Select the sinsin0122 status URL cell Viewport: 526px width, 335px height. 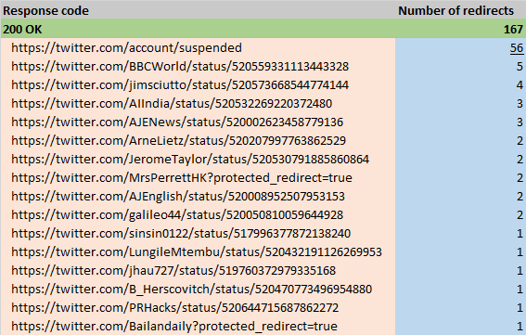[x=181, y=233]
